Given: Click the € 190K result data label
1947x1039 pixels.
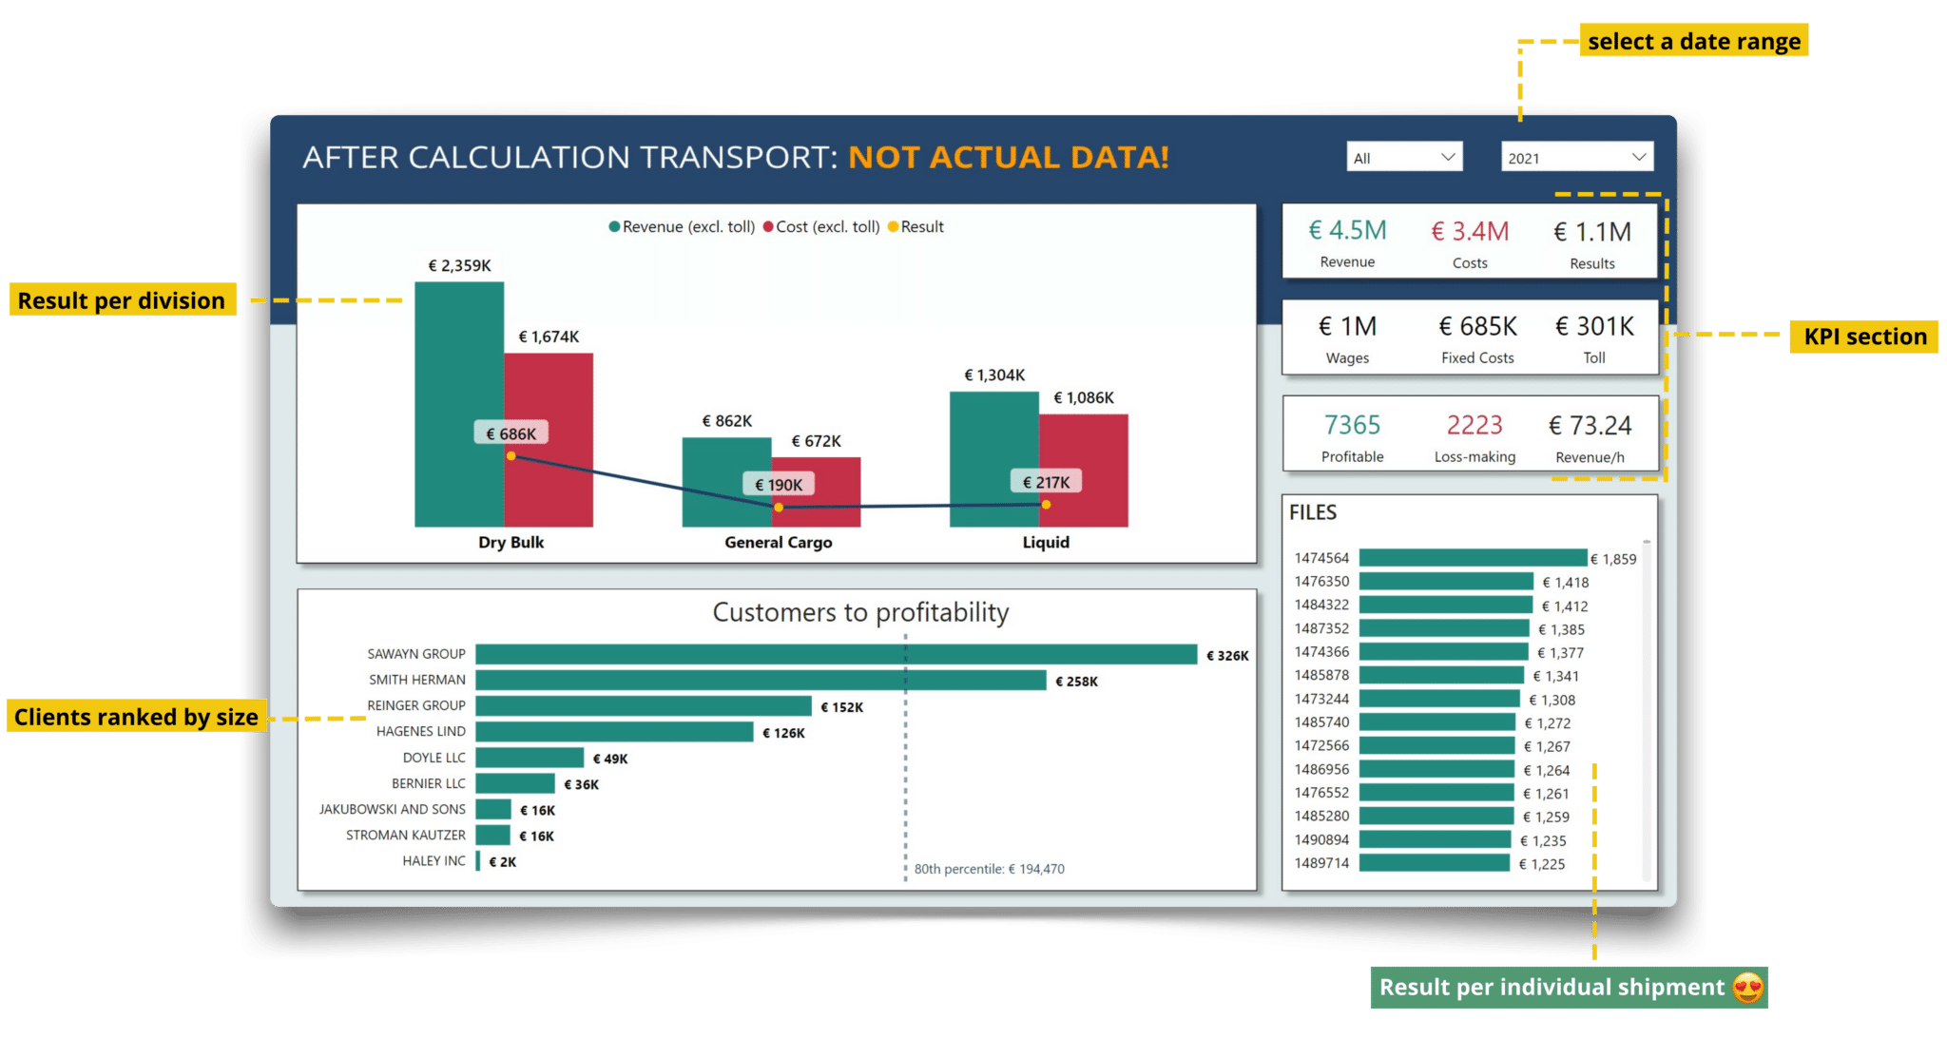Looking at the screenshot, I should [779, 485].
